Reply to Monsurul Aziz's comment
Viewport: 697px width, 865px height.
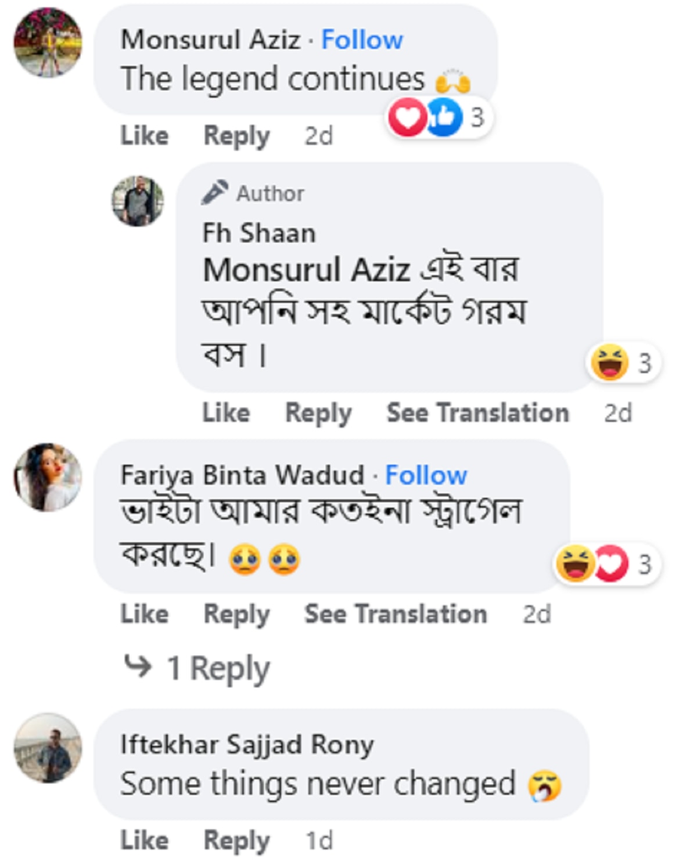(236, 136)
